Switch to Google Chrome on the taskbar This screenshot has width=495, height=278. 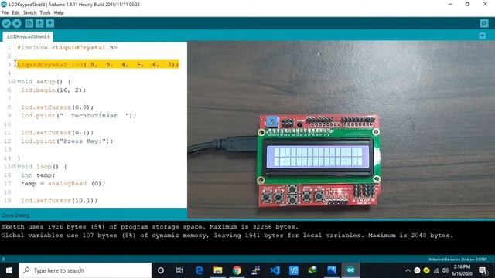tap(237, 270)
